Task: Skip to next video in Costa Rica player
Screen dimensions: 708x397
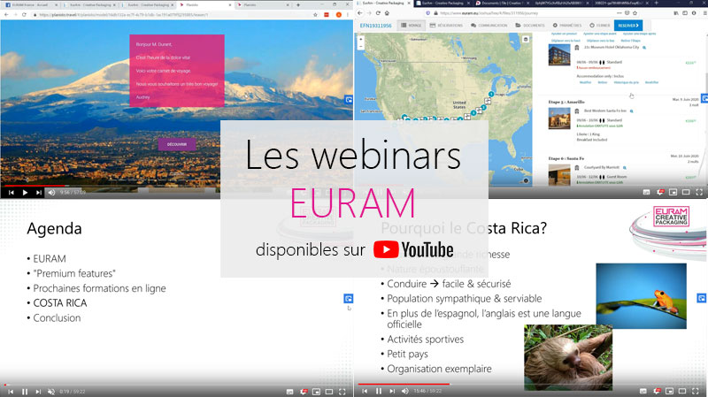Action: pyautogui.click(x=392, y=391)
